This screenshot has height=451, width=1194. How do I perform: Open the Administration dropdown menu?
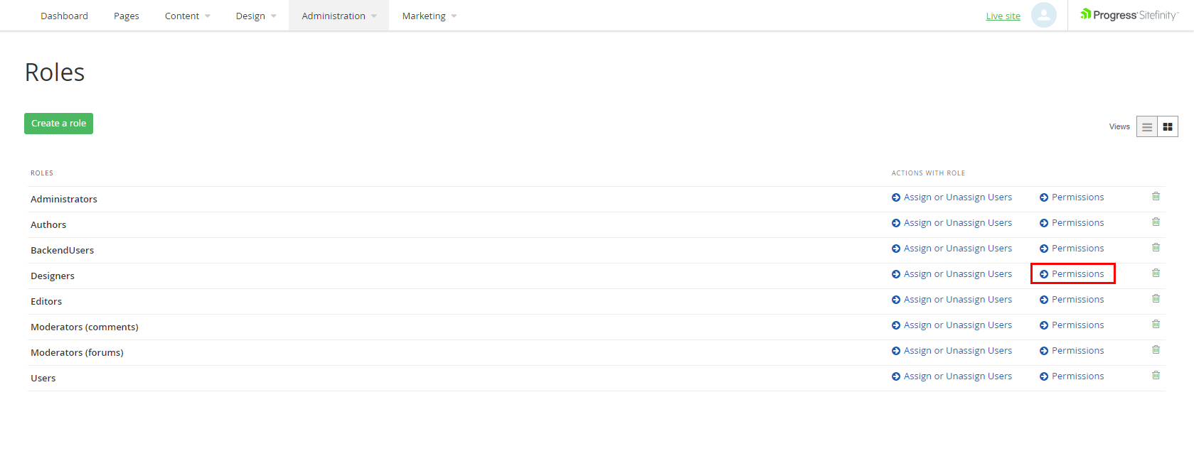[339, 16]
